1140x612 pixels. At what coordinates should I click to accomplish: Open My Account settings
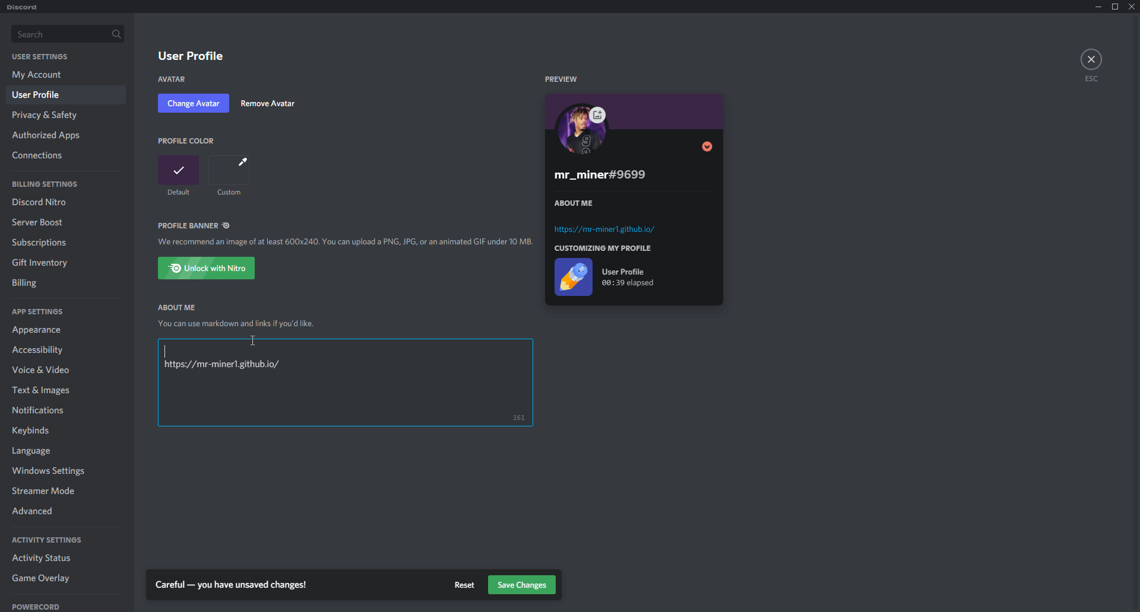coord(66,75)
